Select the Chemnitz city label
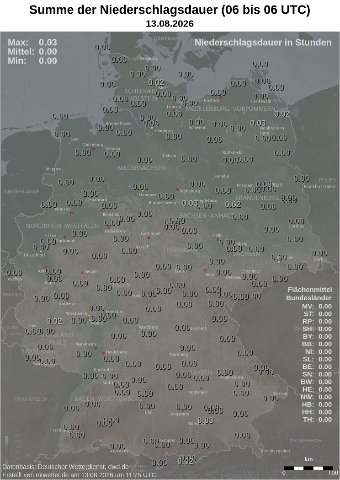340x480 pixels. click(x=251, y=271)
